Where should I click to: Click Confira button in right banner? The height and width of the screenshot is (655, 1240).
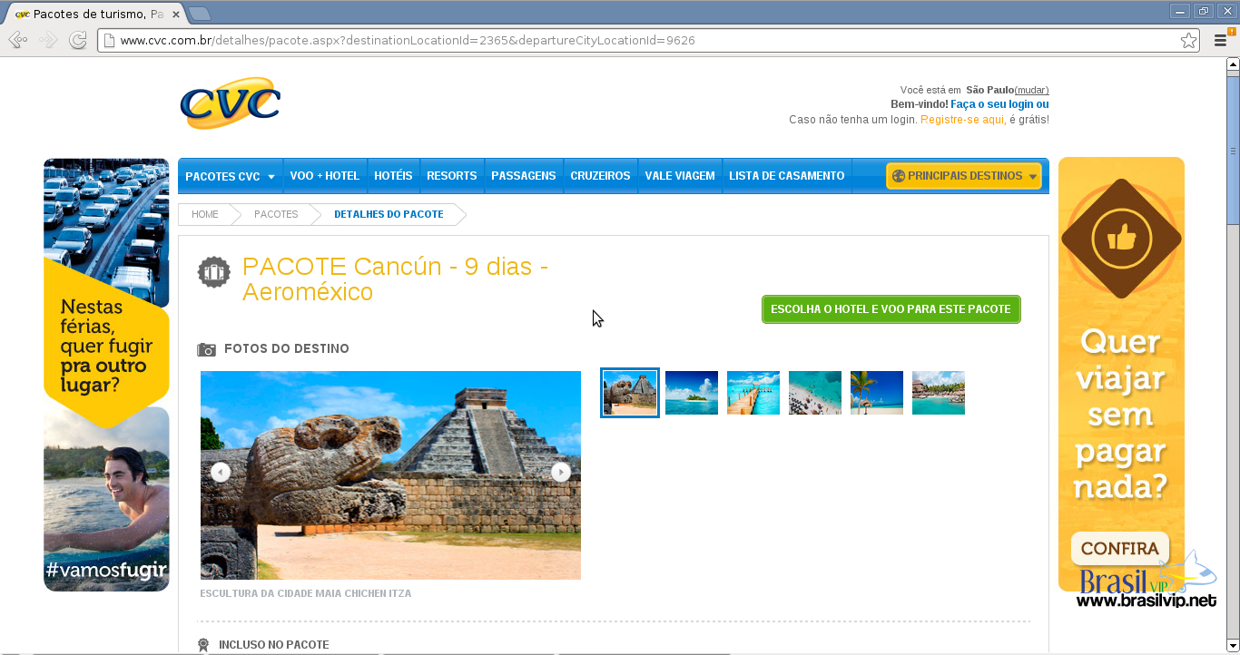tap(1120, 548)
